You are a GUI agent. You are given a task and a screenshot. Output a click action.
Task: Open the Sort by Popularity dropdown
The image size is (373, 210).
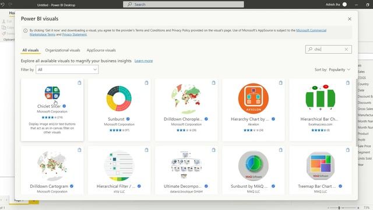339,69
